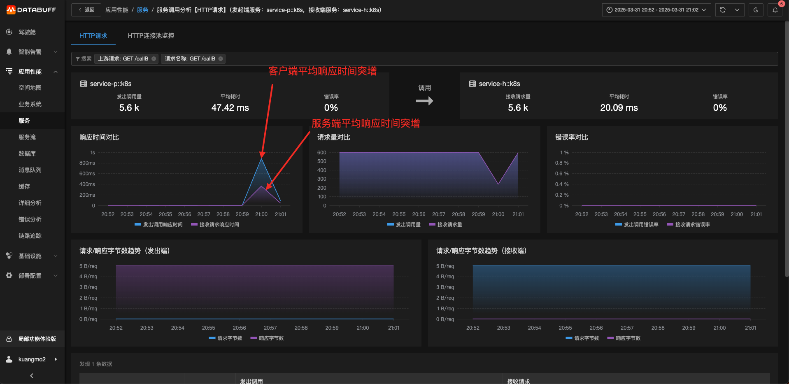
Task: Switch to HTTP连接池监控 tab
Action: coord(151,36)
